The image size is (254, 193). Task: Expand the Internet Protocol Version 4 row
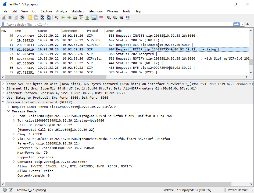click(x=3, y=93)
